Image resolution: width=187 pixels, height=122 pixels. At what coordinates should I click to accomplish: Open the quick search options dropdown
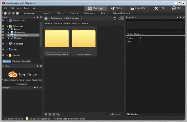click(122, 19)
